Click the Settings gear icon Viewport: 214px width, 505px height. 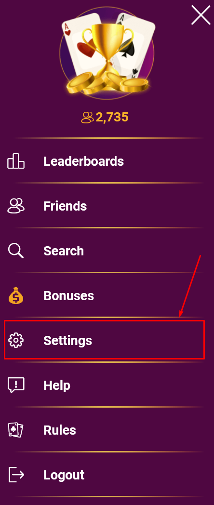(16, 340)
